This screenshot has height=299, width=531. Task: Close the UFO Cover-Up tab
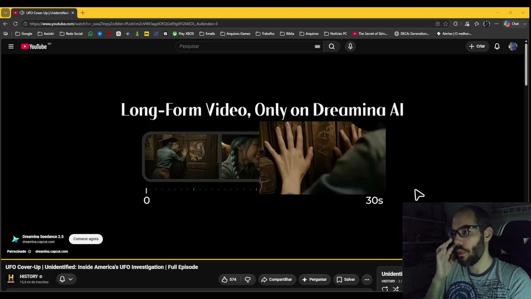[x=73, y=13]
